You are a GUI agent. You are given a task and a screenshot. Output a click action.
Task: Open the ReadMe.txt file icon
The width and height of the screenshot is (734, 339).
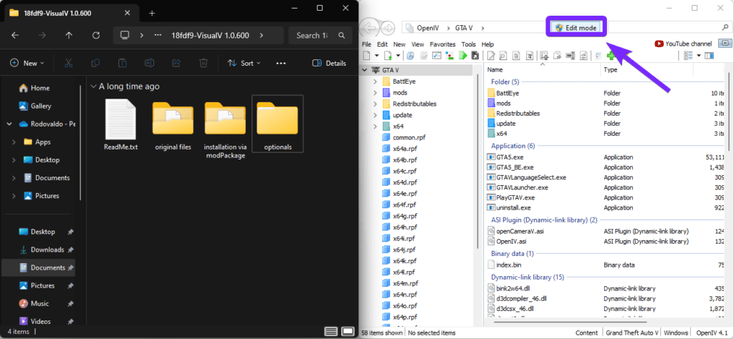[120, 118]
